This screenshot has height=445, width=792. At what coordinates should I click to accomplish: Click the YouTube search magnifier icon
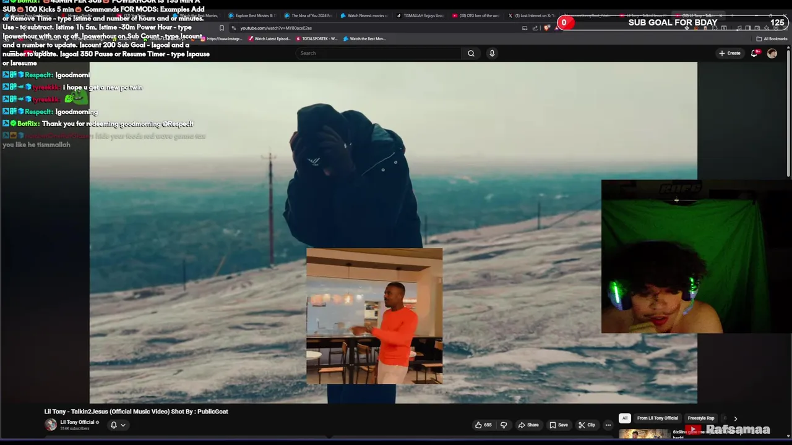(471, 53)
